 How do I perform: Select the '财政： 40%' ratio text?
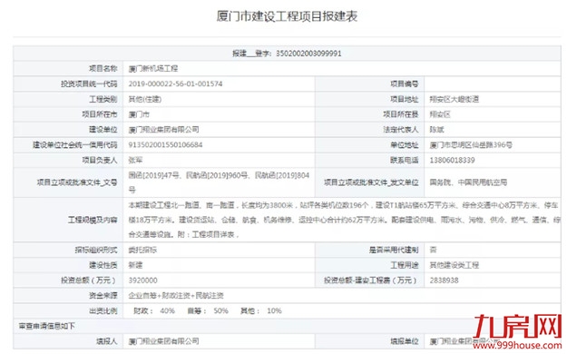click(x=154, y=311)
